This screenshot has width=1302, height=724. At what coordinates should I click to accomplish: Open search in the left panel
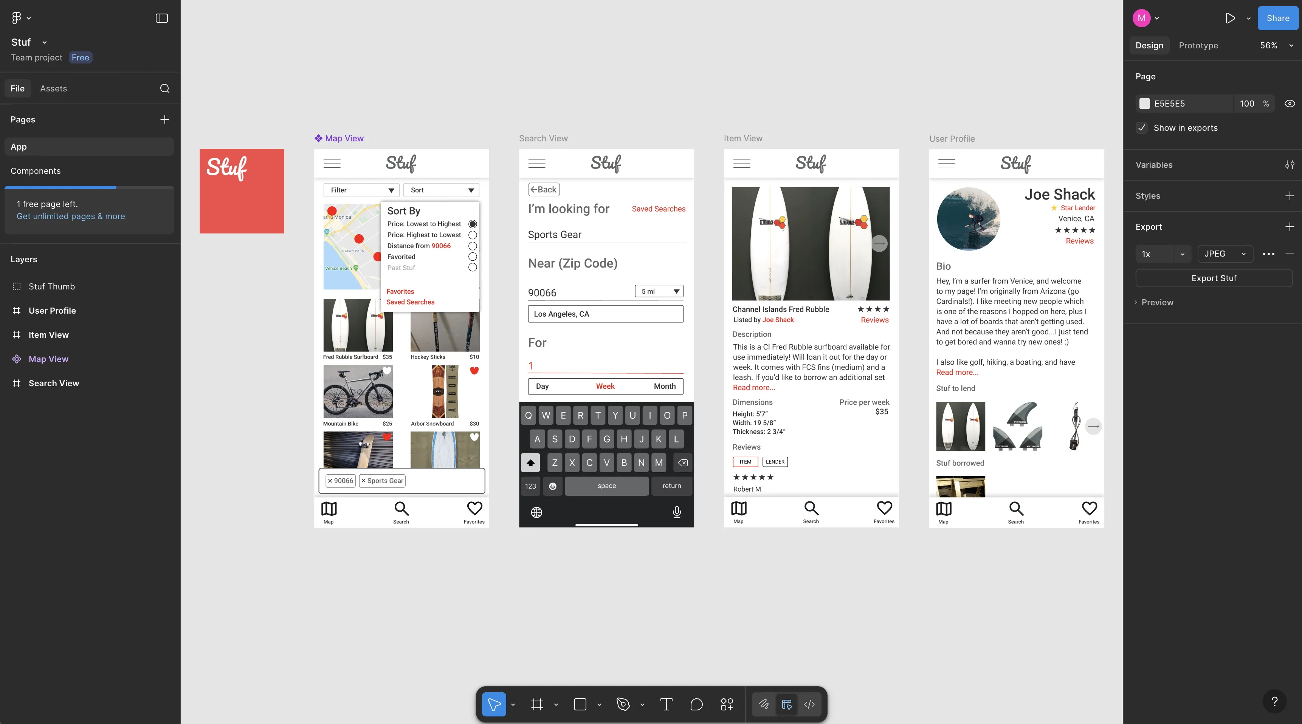pos(165,88)
